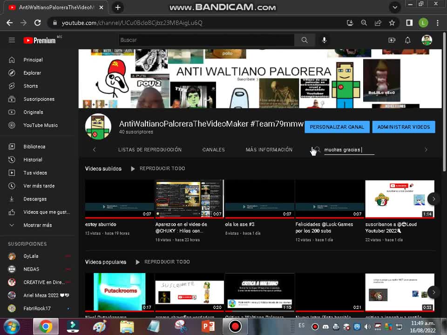Click the Buscar search field
The height and width of the screenshot is (335, 447).
point(206,40)
